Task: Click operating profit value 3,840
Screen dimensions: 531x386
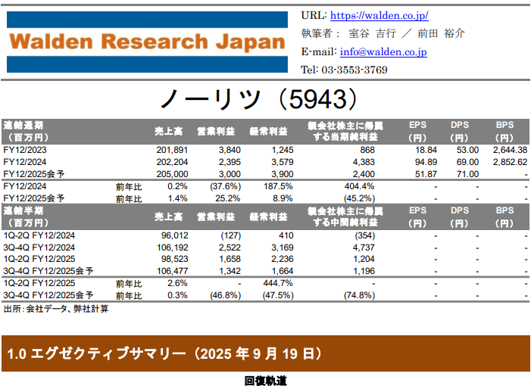Action: (x=230, y=150)
